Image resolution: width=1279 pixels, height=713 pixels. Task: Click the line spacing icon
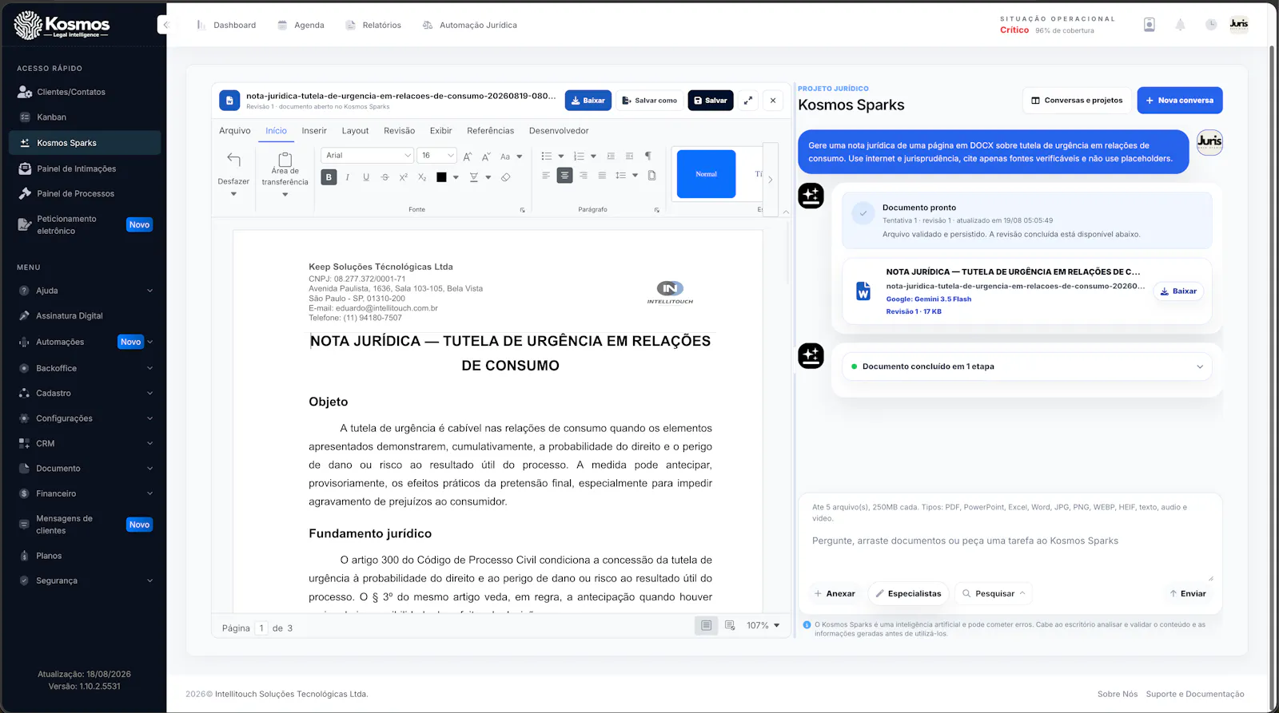[x=620, y=176]
